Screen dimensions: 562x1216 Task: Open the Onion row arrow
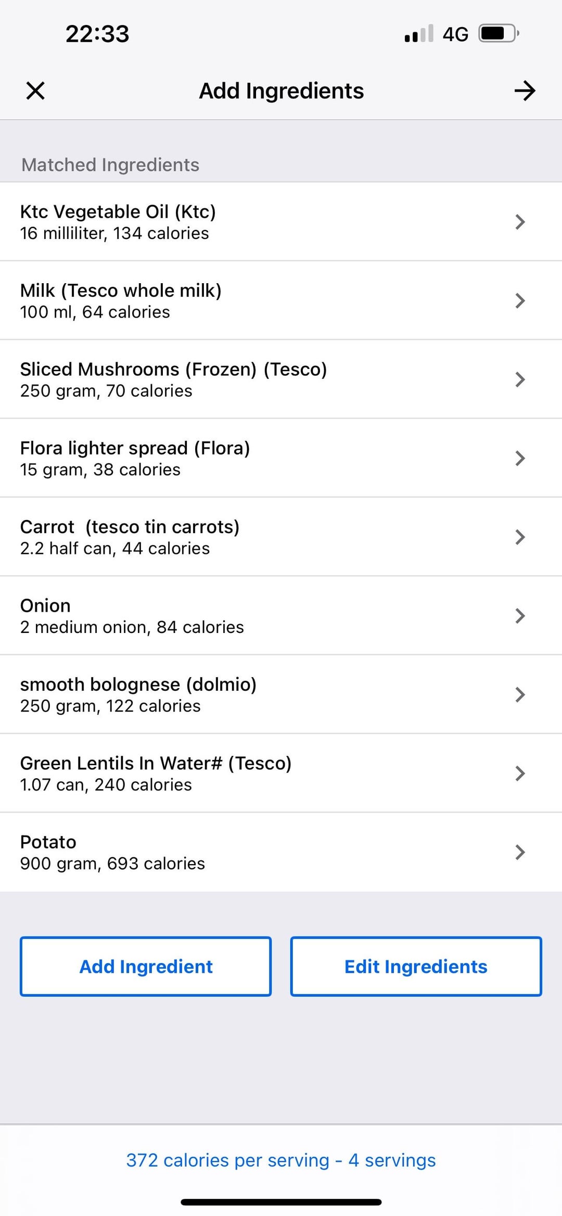click(x=520, y=616)
